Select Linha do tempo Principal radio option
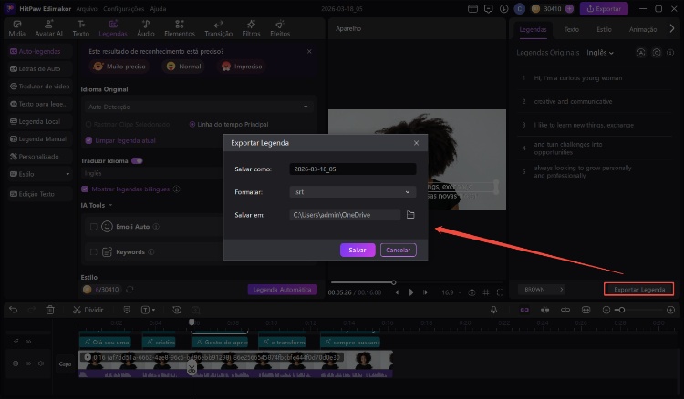Screen dimensions: 684x399 [192, 124]
